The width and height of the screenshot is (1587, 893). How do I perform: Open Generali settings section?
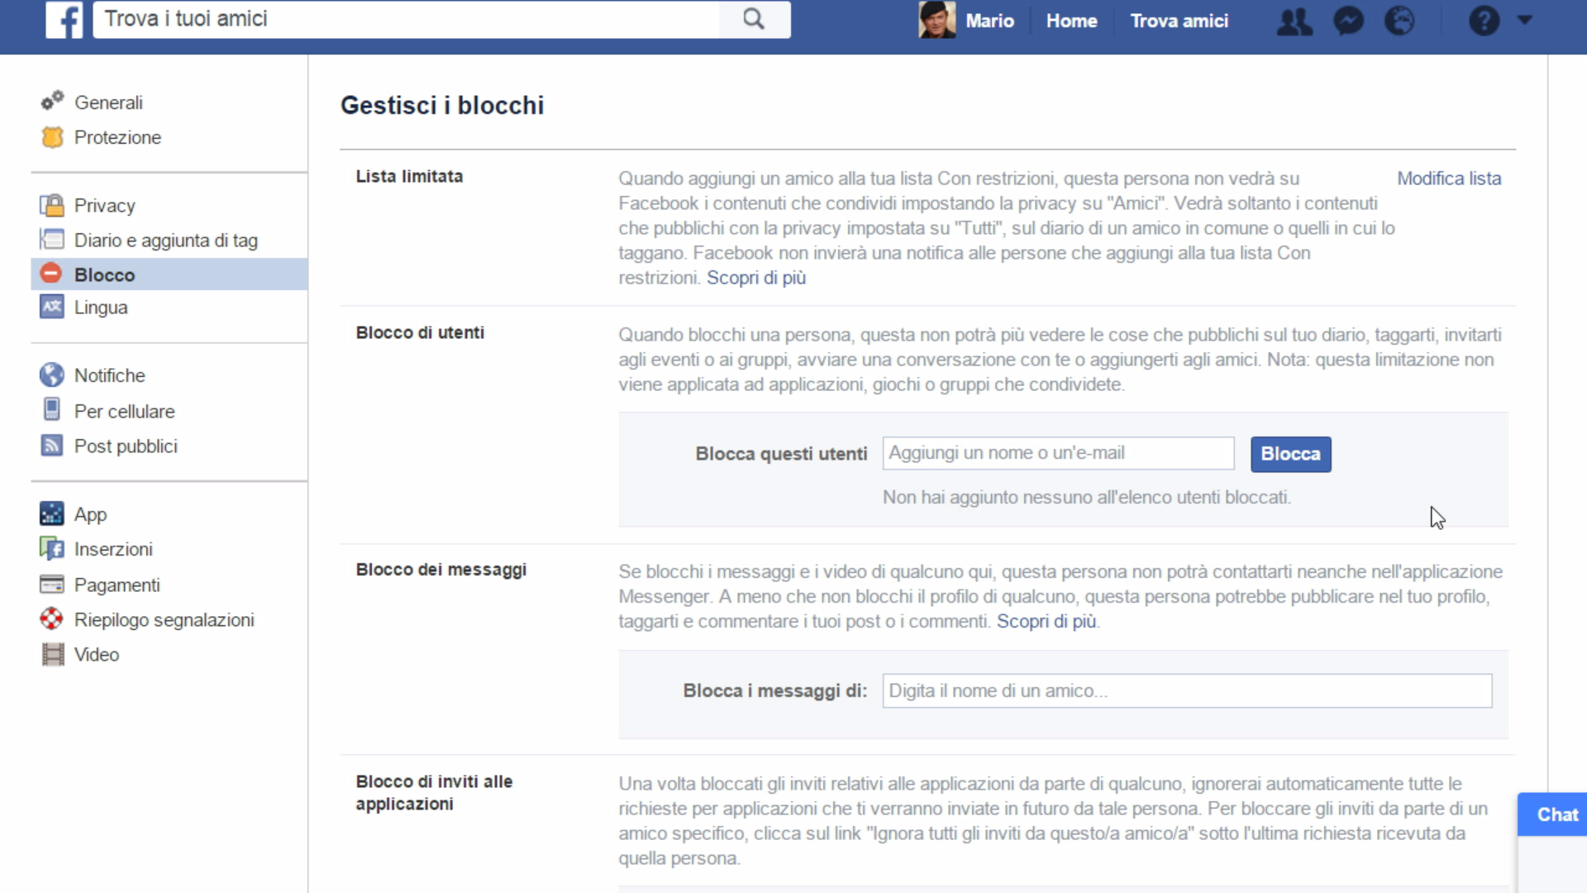coord(108,103)
